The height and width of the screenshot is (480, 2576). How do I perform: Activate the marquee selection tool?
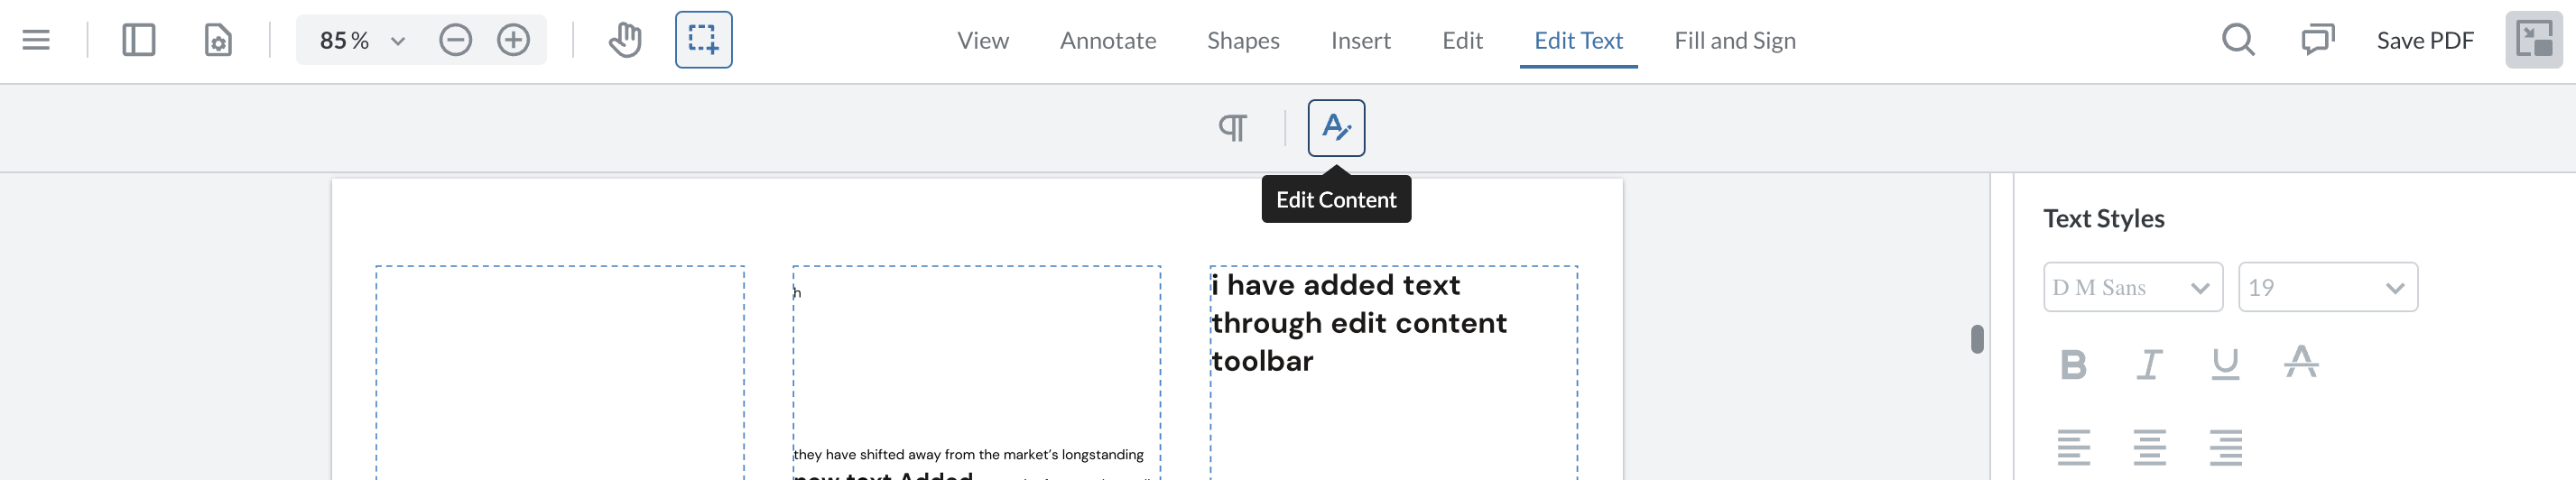click(703, 40)
